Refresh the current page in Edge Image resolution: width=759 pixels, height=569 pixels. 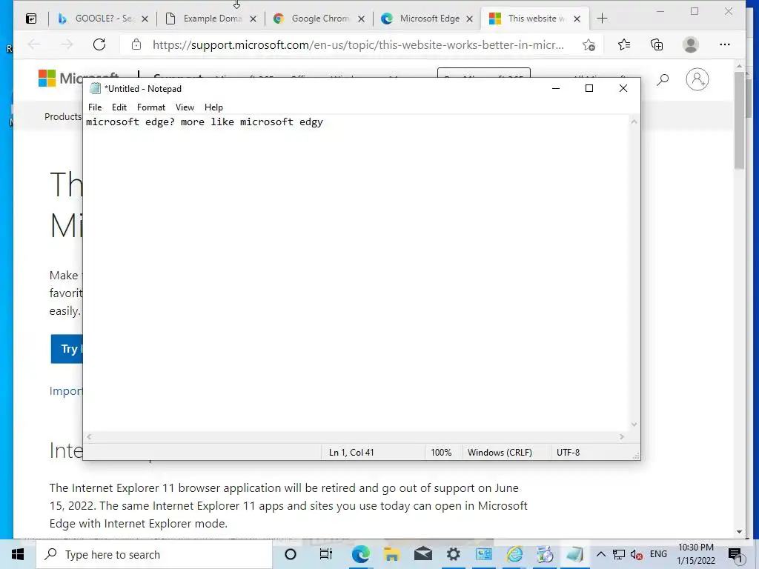pos(99,44)
